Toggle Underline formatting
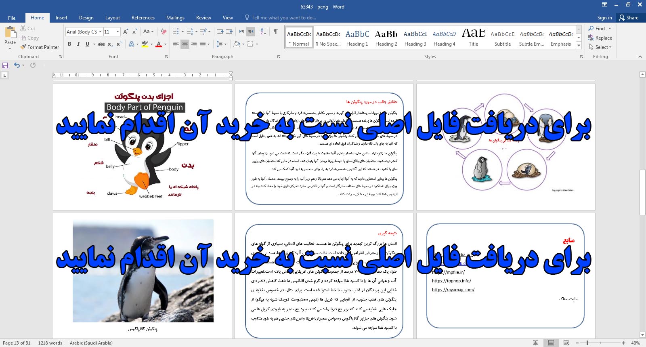The width and height of the screenshot is (646, 347). (87, 44)
